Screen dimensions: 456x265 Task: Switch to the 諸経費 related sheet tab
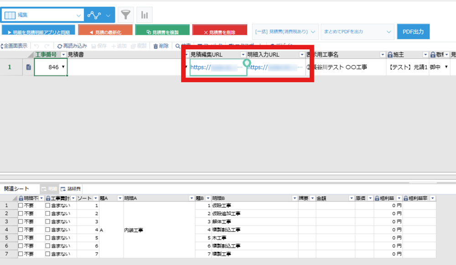(x=70, y=189)
